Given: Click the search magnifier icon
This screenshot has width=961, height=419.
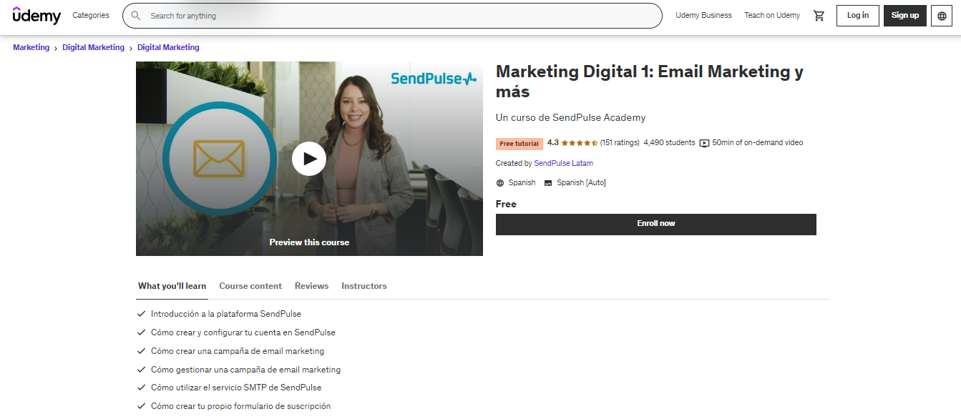Looking at the screenshot, I should (x=136, y=16).
